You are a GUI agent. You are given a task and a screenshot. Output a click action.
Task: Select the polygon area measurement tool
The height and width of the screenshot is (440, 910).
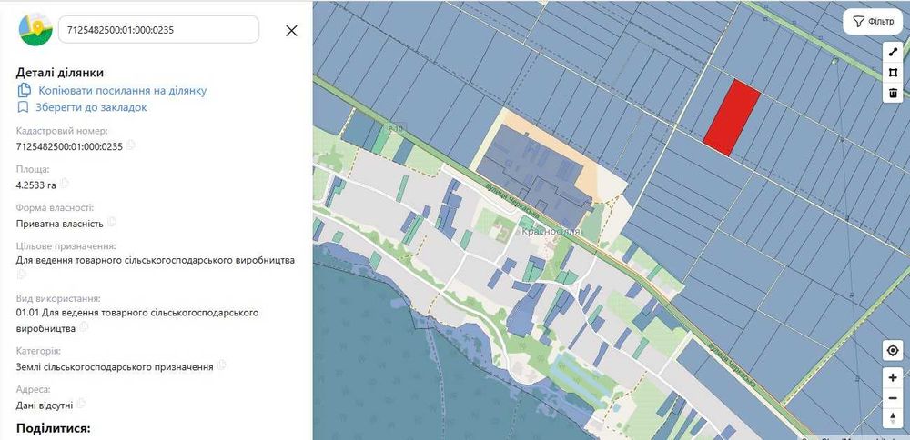pos(893,73)
